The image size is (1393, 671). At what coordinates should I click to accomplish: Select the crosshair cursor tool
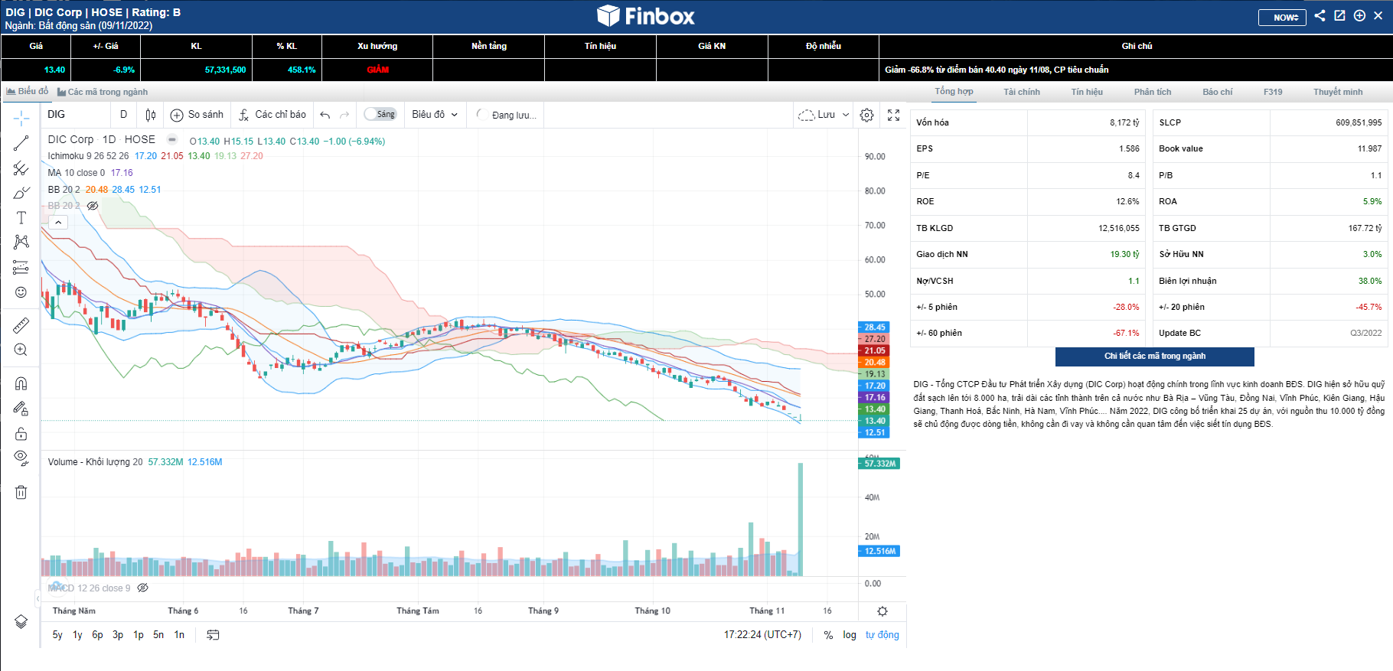tap(21, 117)
